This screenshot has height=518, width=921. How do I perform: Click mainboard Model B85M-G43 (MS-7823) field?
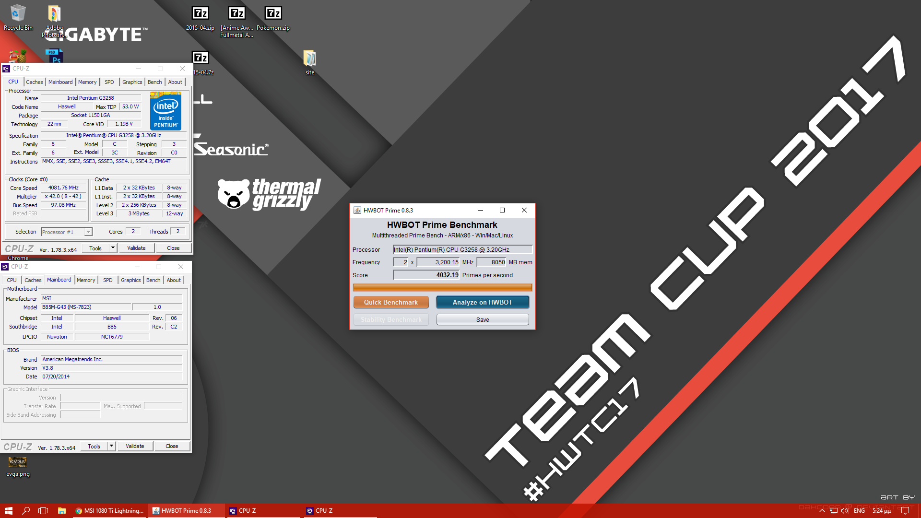coord(85,307)
